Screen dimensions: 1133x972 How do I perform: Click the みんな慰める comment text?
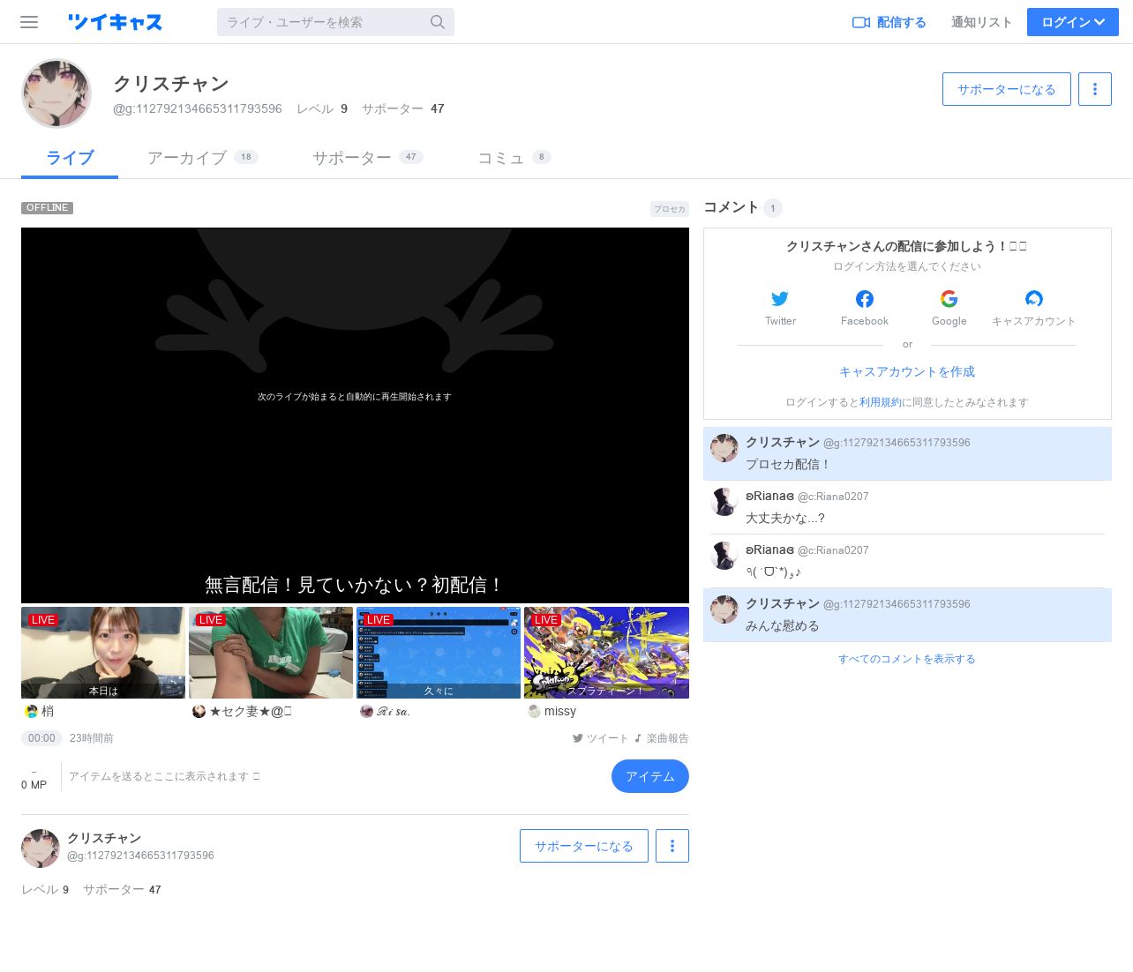point(783,625)
